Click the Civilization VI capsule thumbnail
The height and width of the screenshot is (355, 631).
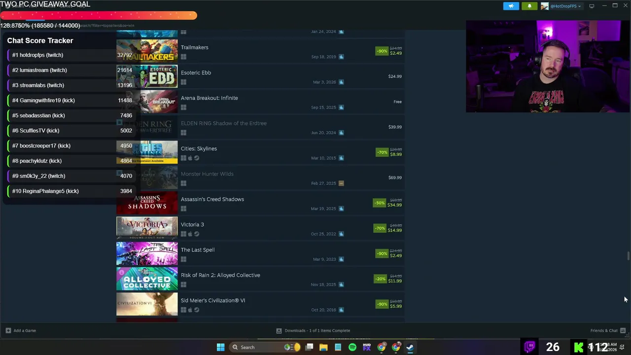coord(147,304)
